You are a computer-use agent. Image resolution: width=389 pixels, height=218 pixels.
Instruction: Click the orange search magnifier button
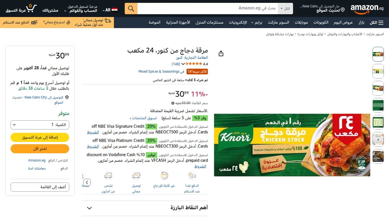pyautogui.click(x=131, y=8)
